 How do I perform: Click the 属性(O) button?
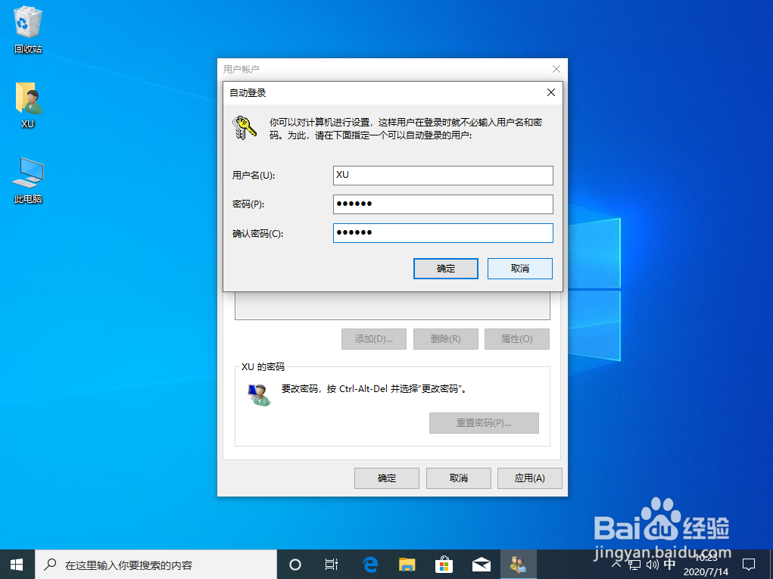516,338
